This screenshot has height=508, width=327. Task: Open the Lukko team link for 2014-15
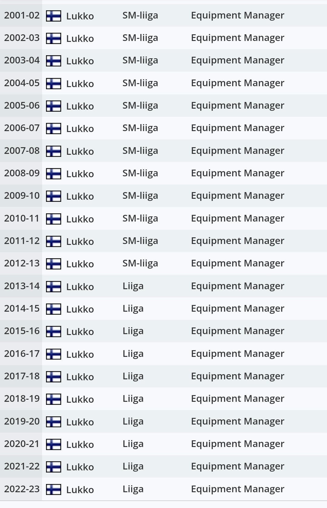pyautogui.click(x=80, y=309)
